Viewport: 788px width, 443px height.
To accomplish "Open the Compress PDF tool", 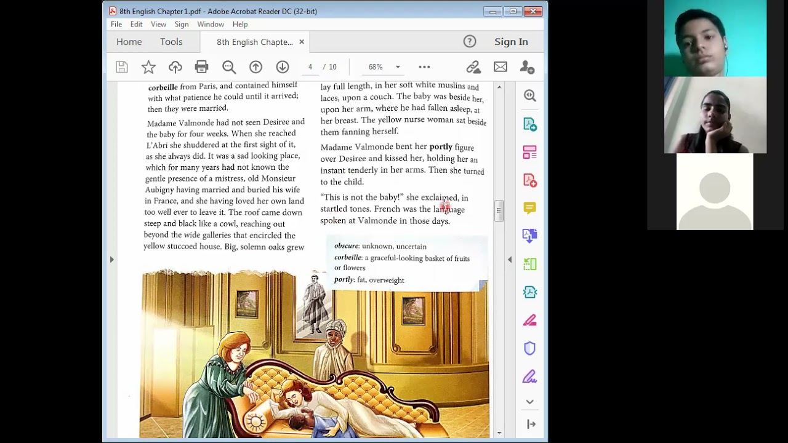I will pos(530,264).
